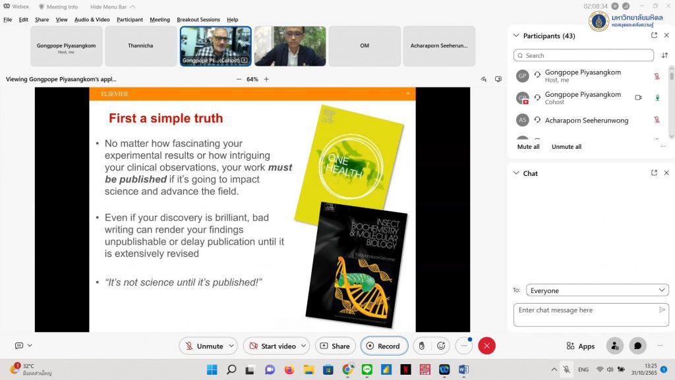The image size is (675, 380).
Task: Pop out the Participants panel
Action: 654,36
